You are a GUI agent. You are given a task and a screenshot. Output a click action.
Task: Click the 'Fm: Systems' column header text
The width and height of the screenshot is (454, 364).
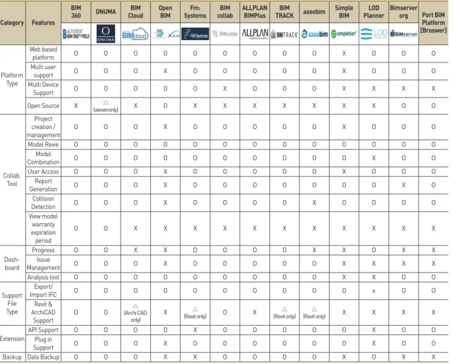pyautogui.click(x=195, y=12)
